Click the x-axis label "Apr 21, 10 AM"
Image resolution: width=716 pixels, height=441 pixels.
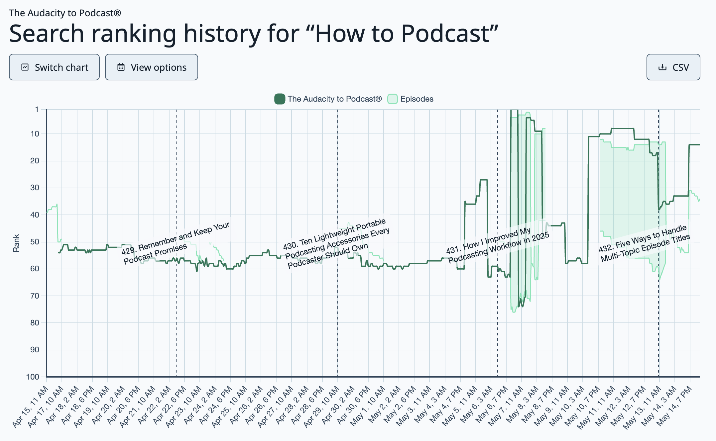click(137, 406)
